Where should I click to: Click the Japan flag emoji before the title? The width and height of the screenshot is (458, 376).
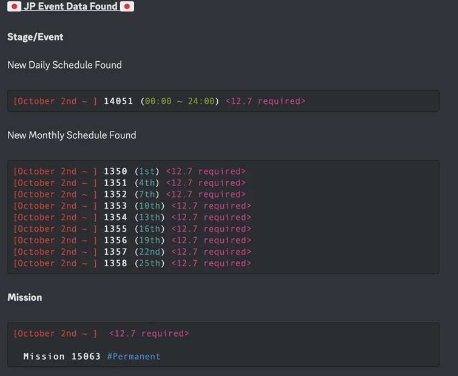(x=14, y=7)
